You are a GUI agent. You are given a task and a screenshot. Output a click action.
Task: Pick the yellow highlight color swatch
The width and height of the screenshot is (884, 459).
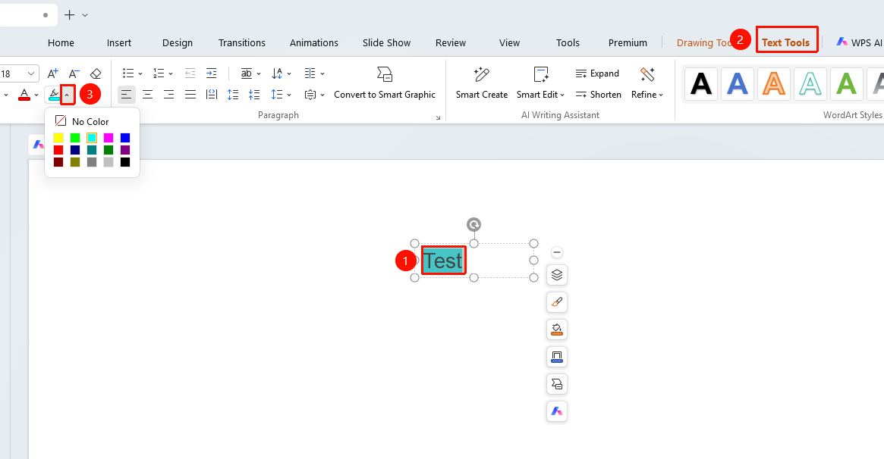point(58,138)
